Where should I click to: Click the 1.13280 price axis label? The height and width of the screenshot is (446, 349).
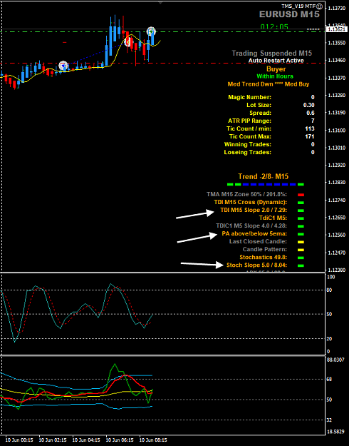point(337,96)
